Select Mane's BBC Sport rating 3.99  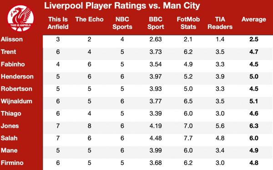pyautogui.click(x=156, y=151)
